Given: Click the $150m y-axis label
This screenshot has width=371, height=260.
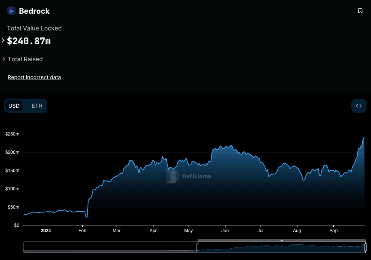Looking at the screenshot, I should click(12, 171).
